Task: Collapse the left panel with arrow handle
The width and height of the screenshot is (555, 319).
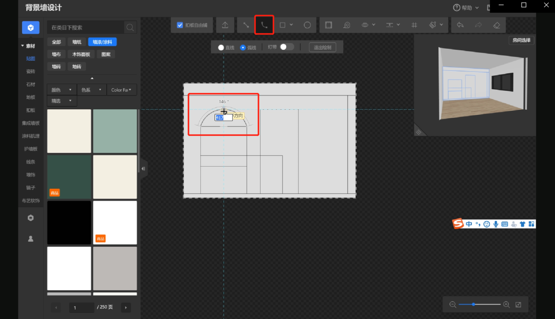Action: [143, 169]
